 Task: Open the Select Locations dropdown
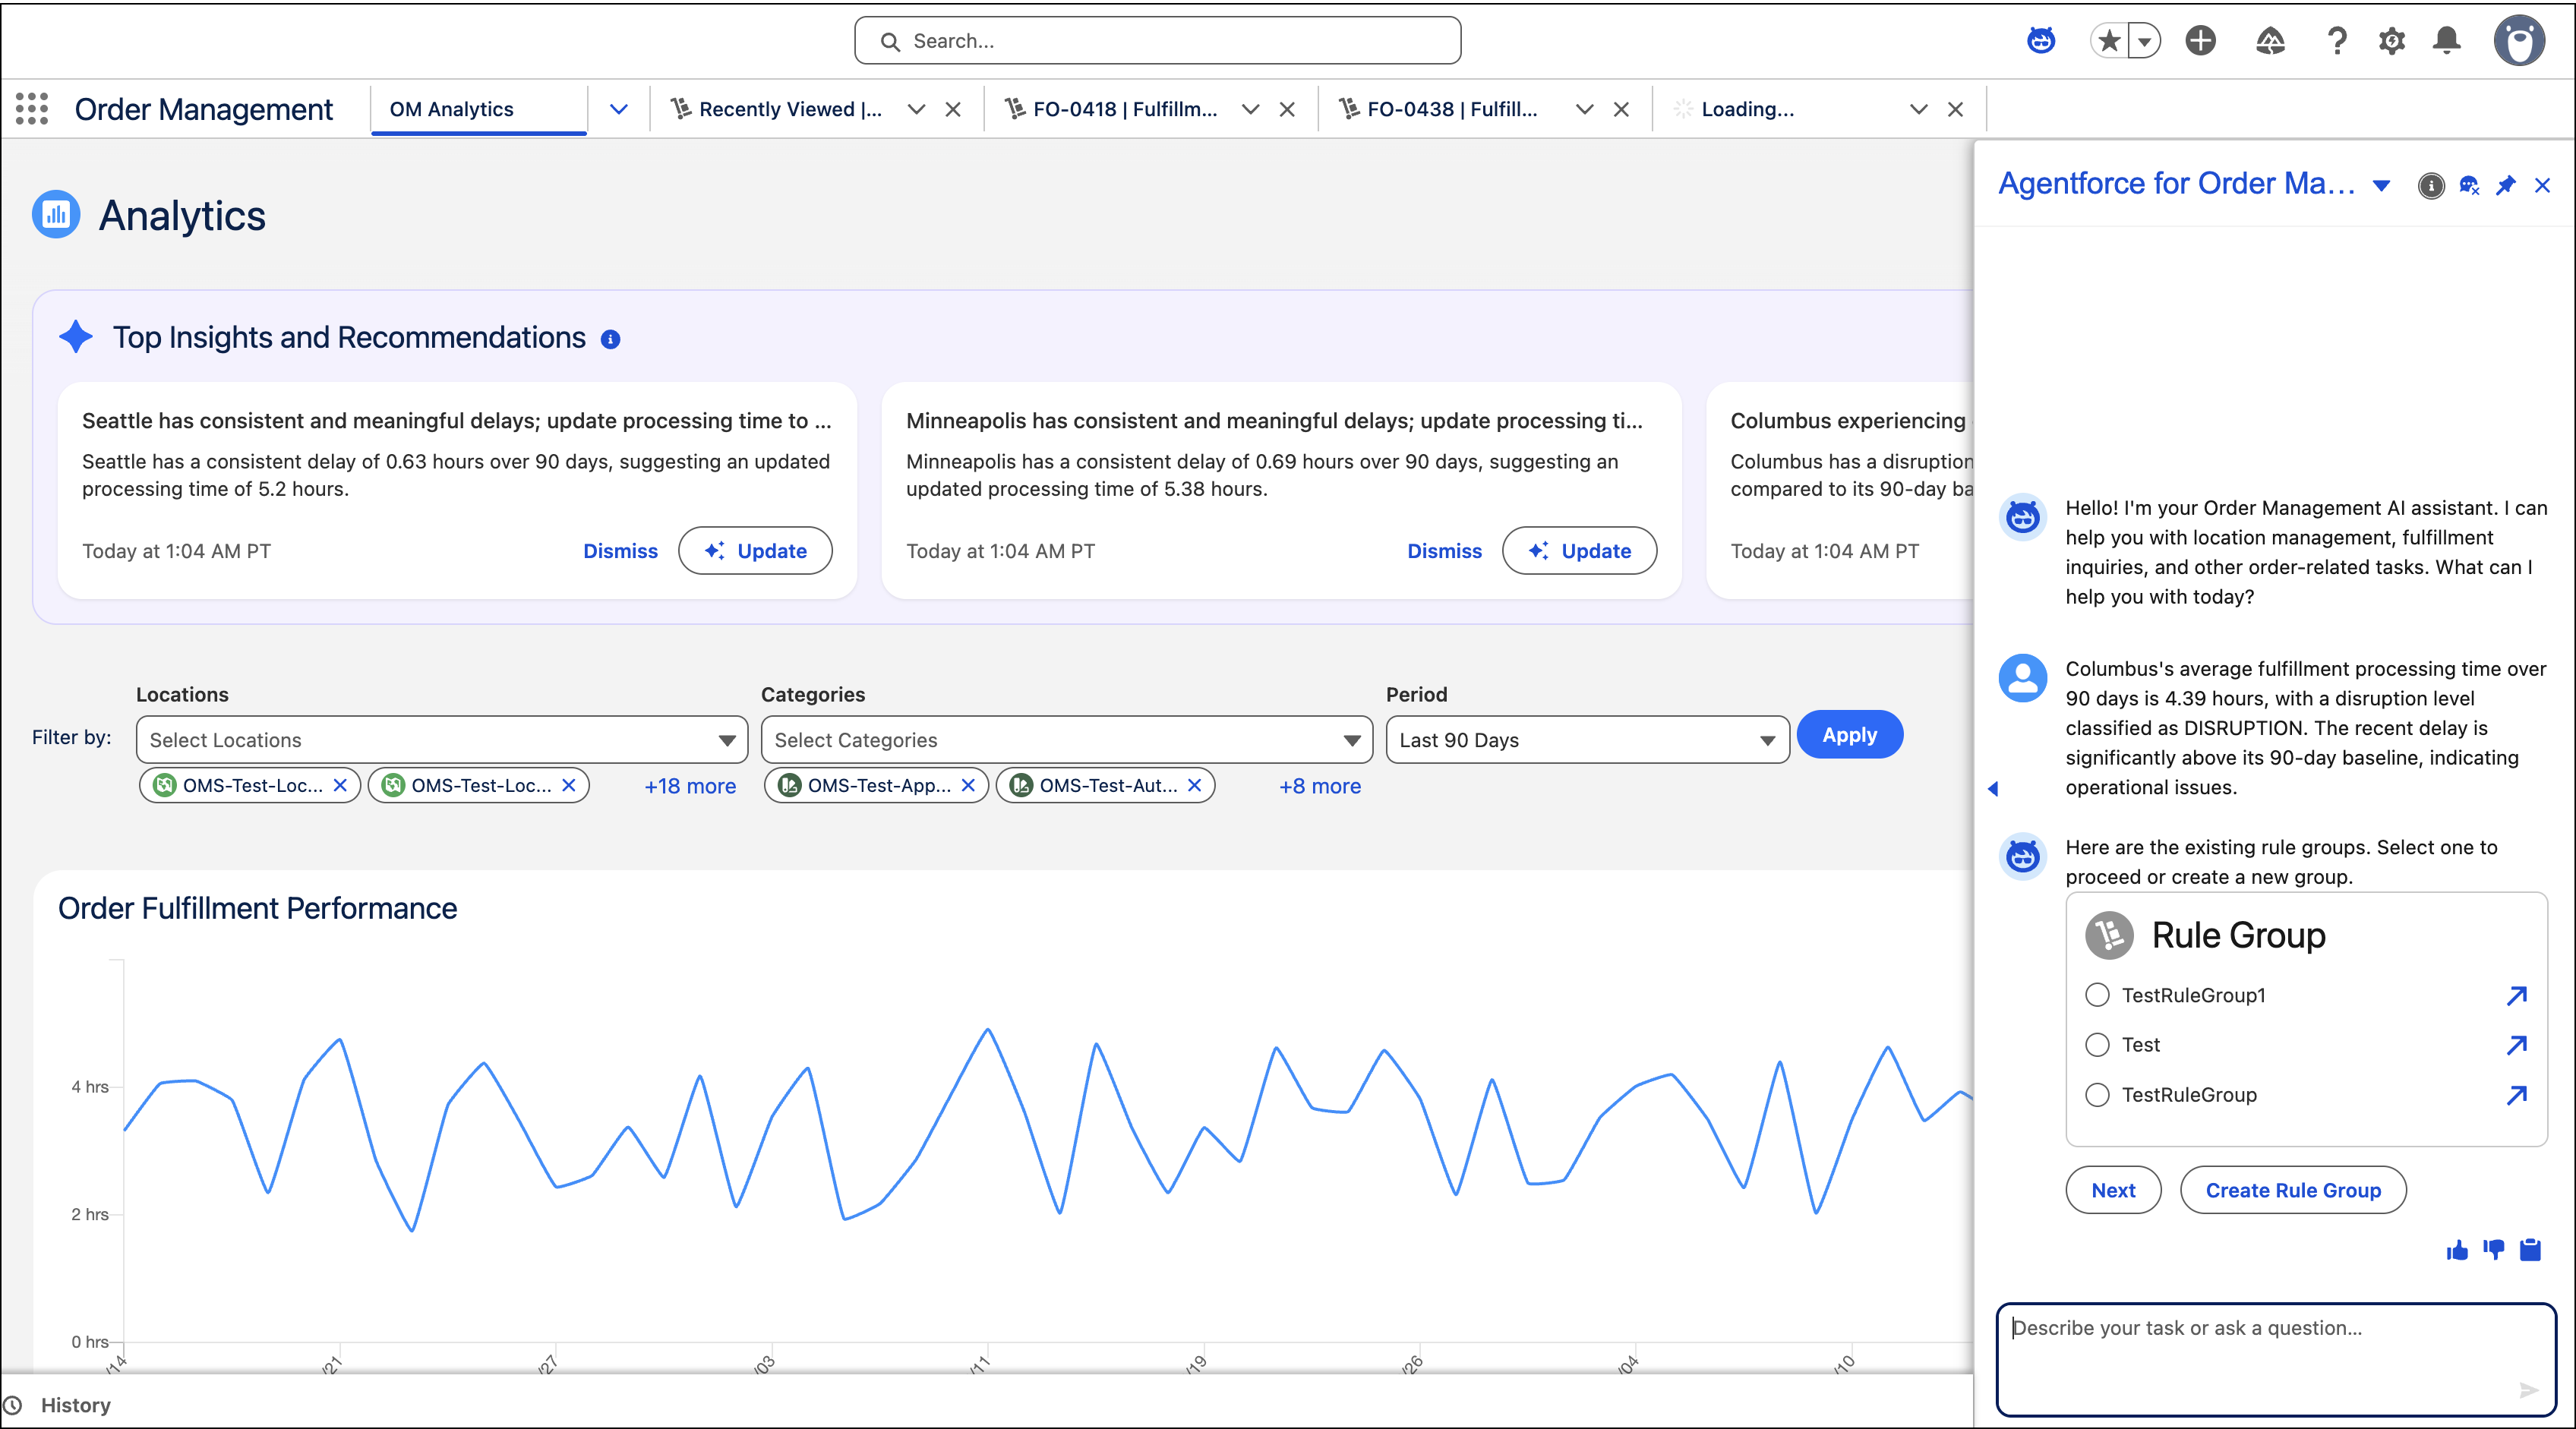click(x=442, y=740)
